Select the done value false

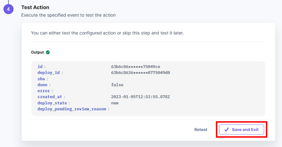tap(117, 85)
